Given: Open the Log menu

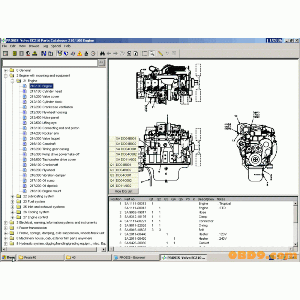Looking at the screenshot, I should pyautogui.click(x=45, y=46).
